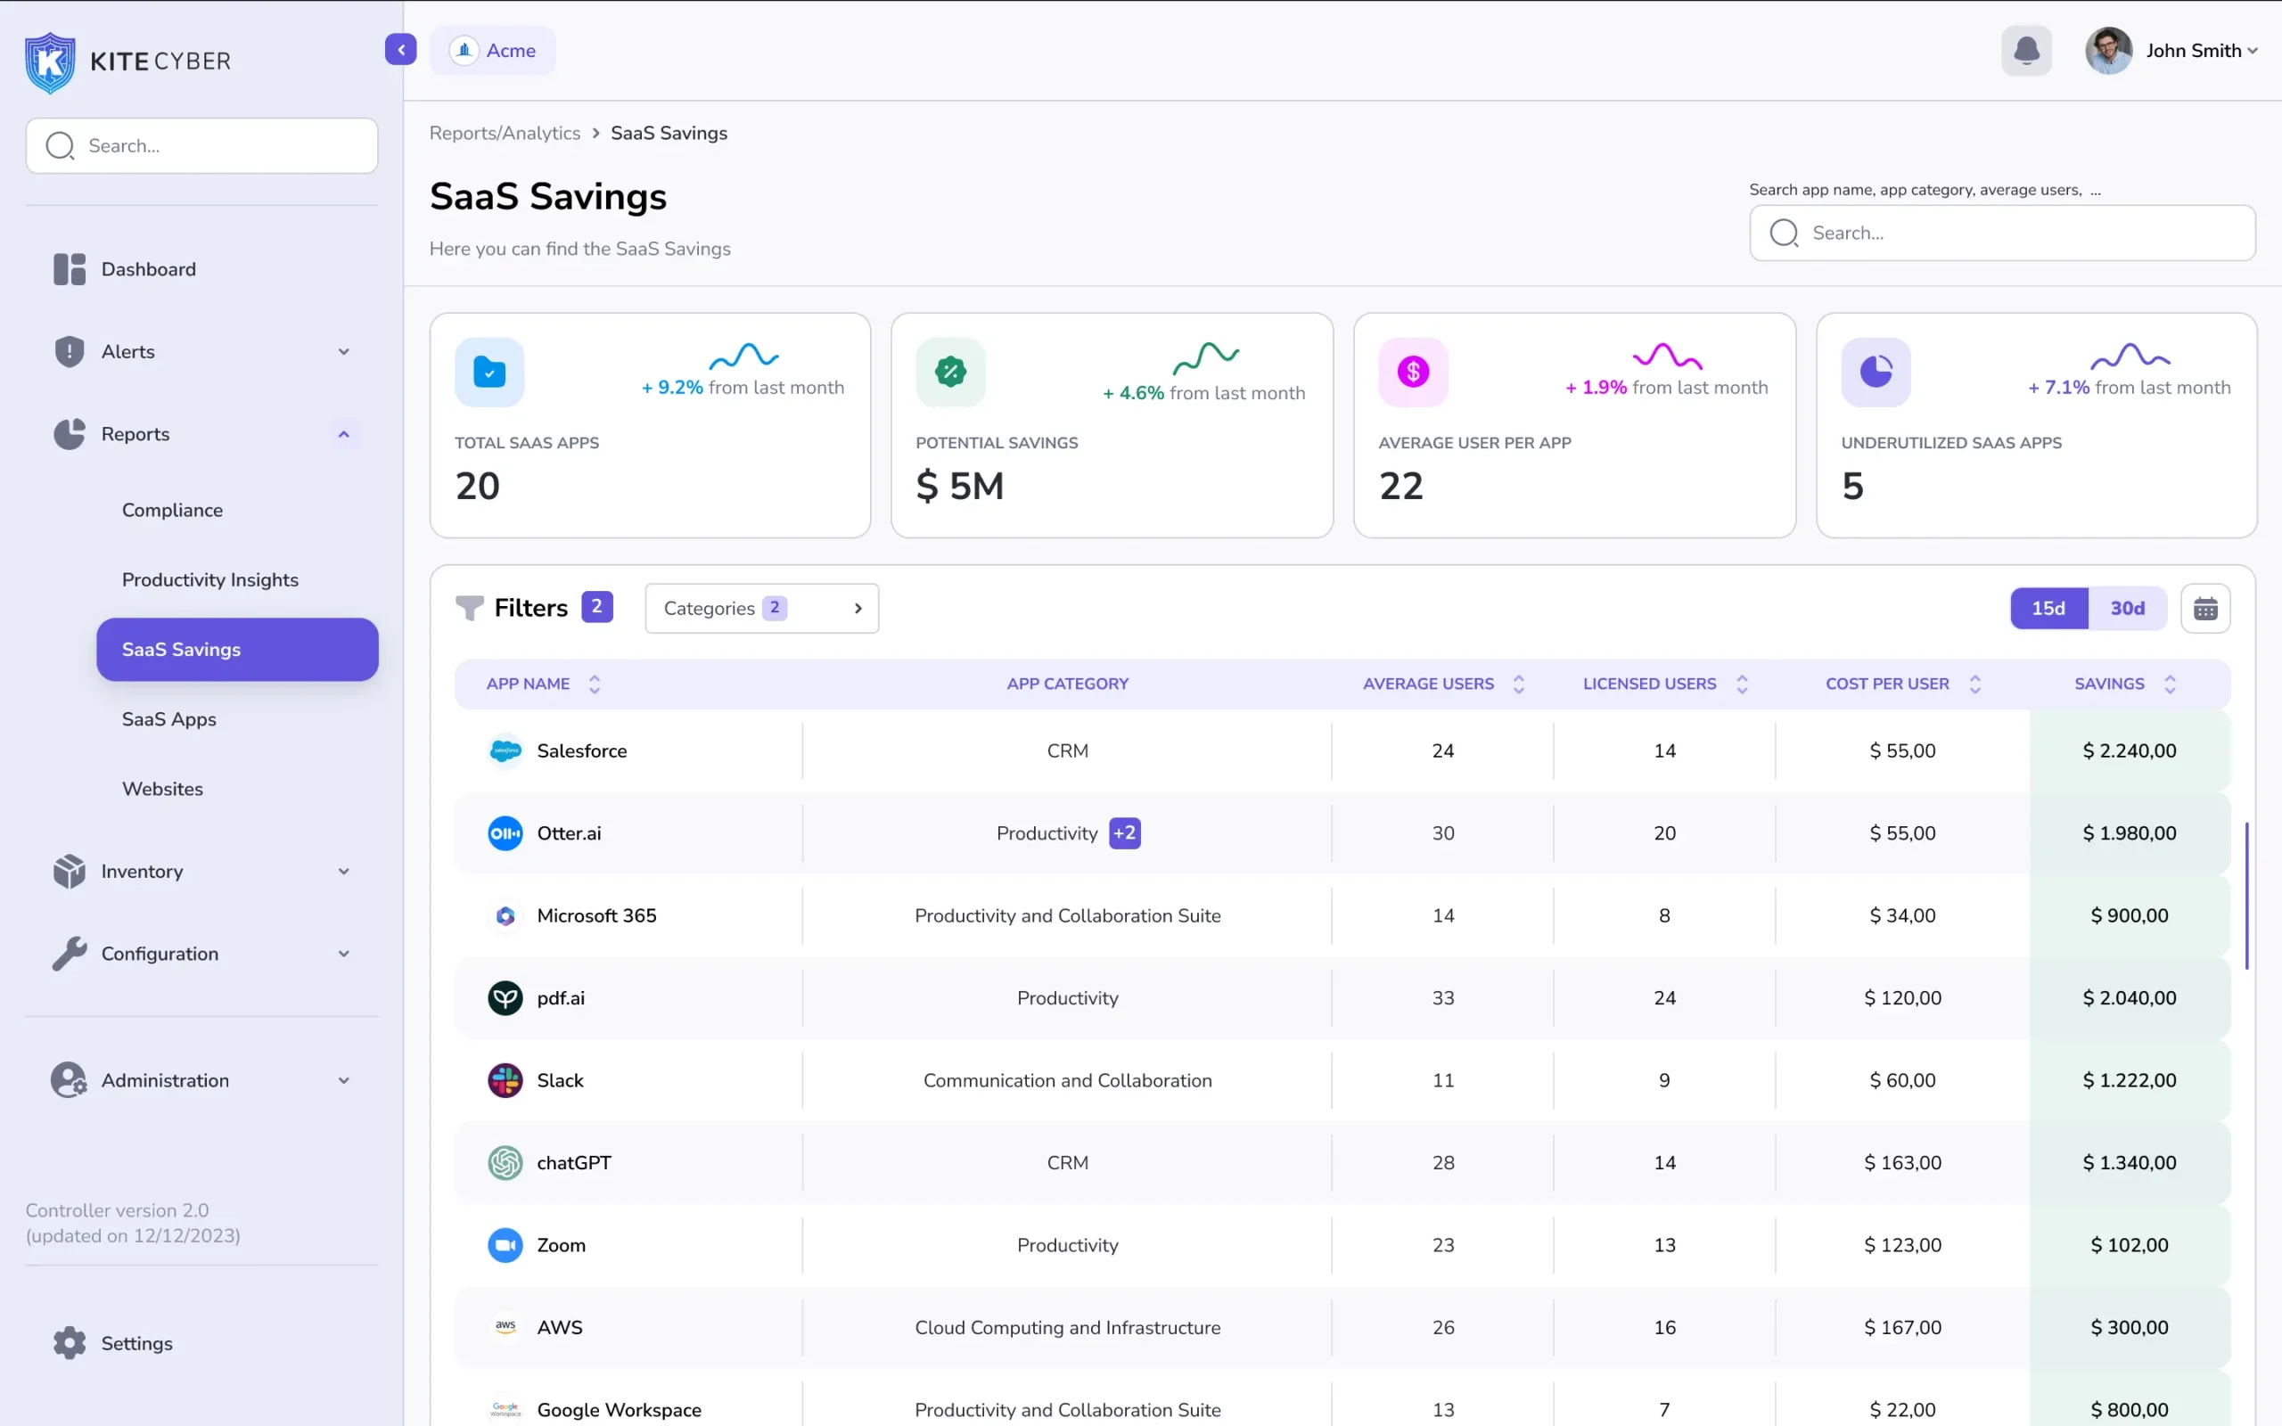Click the Filters count badge 2
Image resolution: width=2282 pixels, height=1426 pixels.
click(x=597, y=606)
